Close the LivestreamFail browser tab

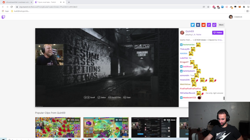(x=31, y=2)
